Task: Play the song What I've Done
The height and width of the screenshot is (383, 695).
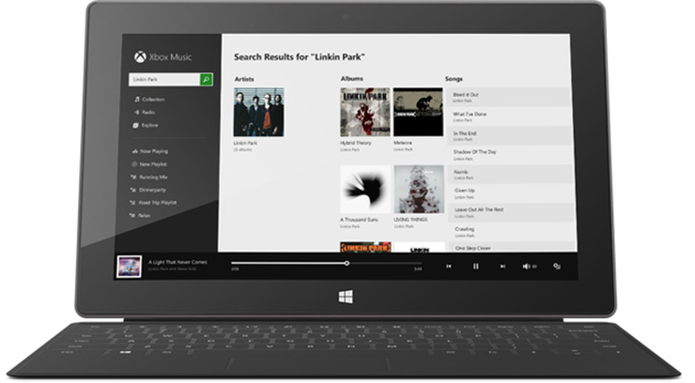Action: 510,116
